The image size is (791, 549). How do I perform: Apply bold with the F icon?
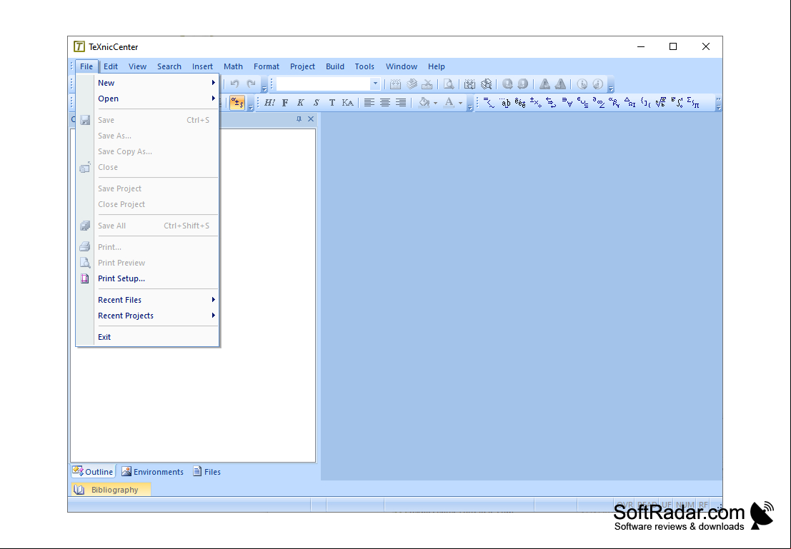(x=285, y=103)
